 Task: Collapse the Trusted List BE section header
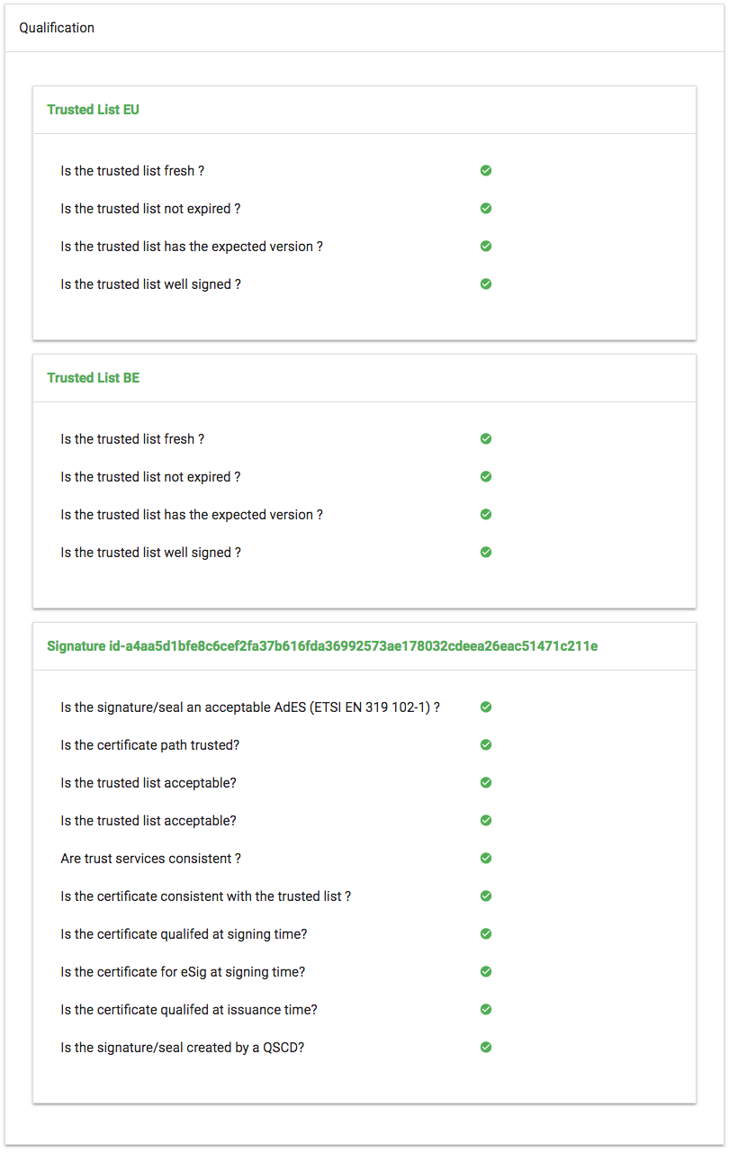[94, 378]
